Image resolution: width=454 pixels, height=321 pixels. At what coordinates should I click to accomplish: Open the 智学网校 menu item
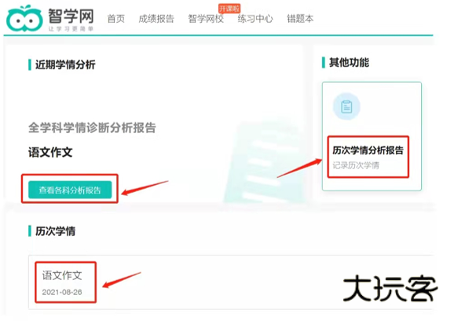click(206, 19)
